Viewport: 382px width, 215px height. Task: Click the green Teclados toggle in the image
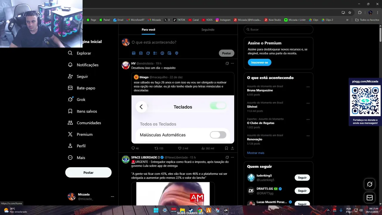coord(218,106)
